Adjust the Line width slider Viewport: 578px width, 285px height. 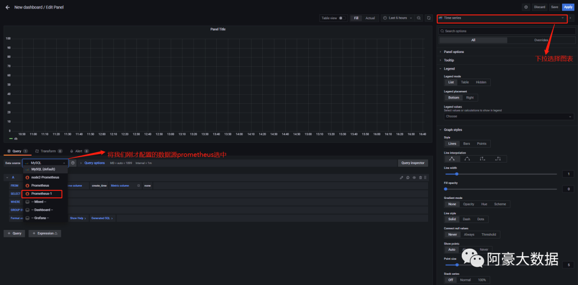(x=501, y=174)
